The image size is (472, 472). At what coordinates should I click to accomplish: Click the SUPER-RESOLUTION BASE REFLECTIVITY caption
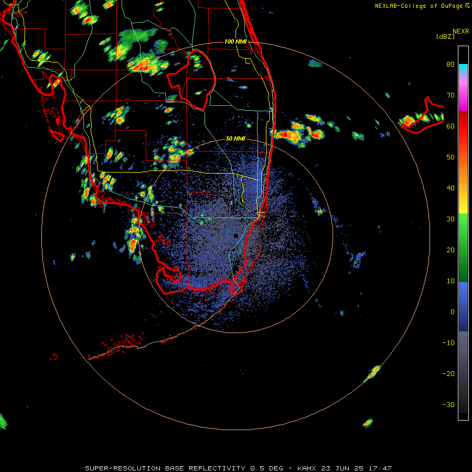[x=165, y=468]
